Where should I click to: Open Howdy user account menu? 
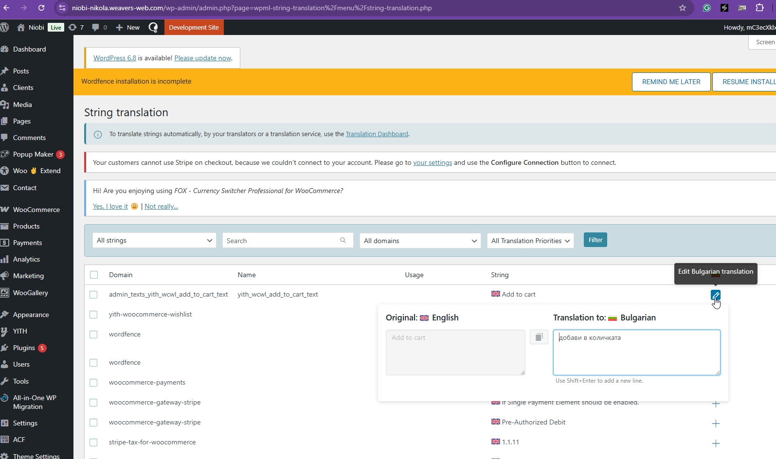coord(749,27)
